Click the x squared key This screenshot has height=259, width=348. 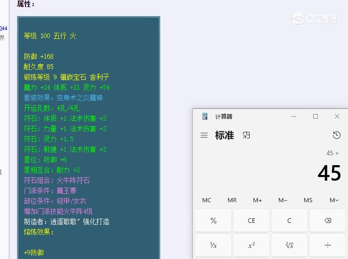251,245
